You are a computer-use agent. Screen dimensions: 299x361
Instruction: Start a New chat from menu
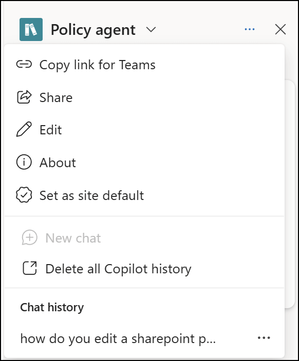tap(73, 238)
